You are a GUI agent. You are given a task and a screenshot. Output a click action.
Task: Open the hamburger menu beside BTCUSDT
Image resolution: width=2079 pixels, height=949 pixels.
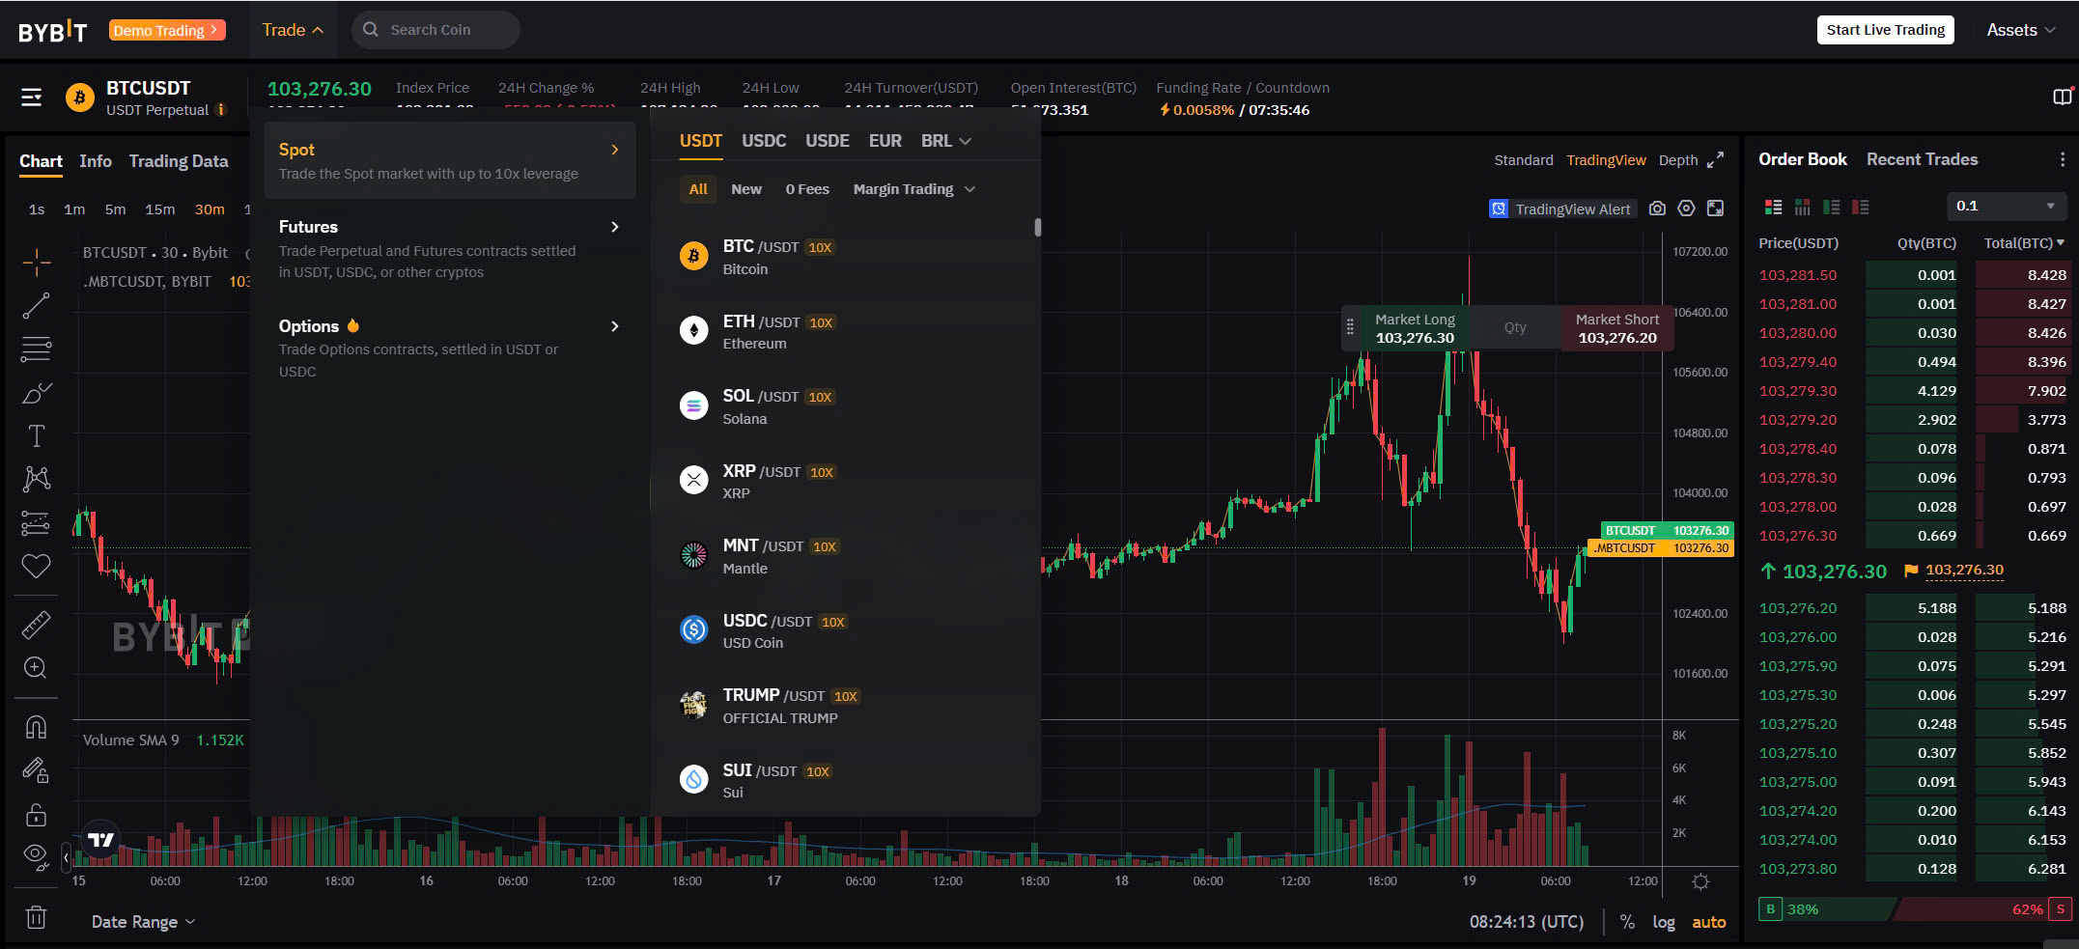click(31, 98)
